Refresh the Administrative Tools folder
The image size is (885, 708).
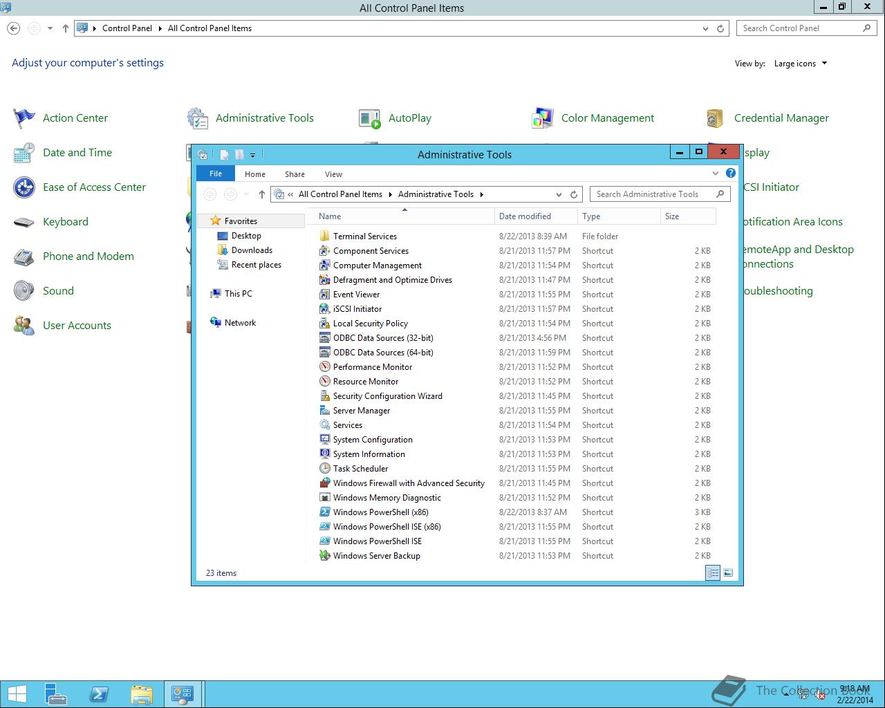pos(574,194)
